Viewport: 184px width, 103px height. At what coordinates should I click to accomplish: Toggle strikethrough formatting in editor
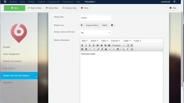[x=93, y=45]
